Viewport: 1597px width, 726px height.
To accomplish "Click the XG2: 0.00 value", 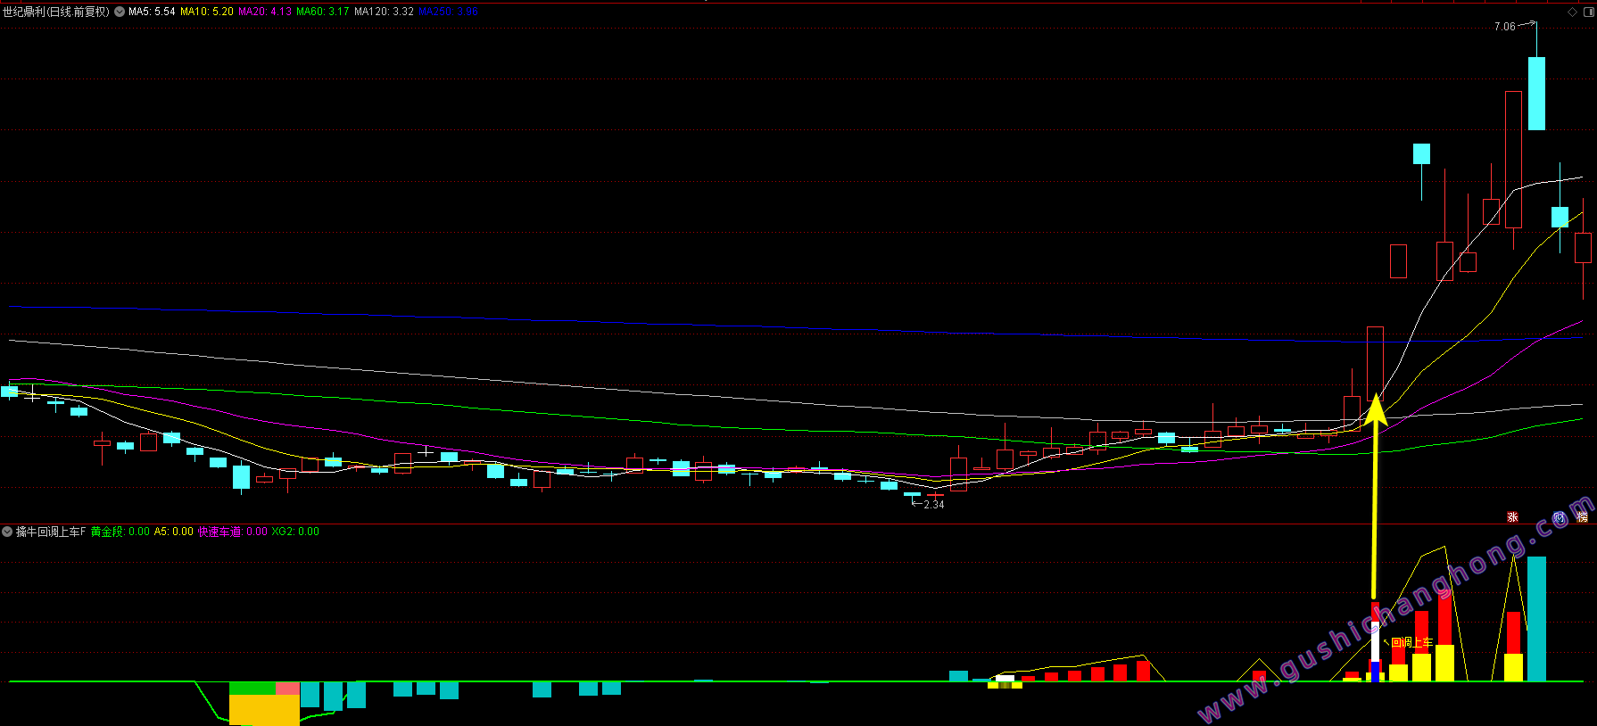I will pos(295,532).
